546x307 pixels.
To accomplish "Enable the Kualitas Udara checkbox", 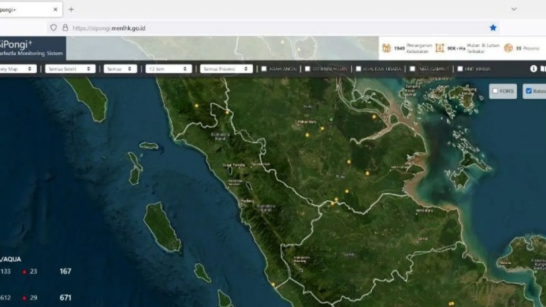I will [x=359, y=69].
